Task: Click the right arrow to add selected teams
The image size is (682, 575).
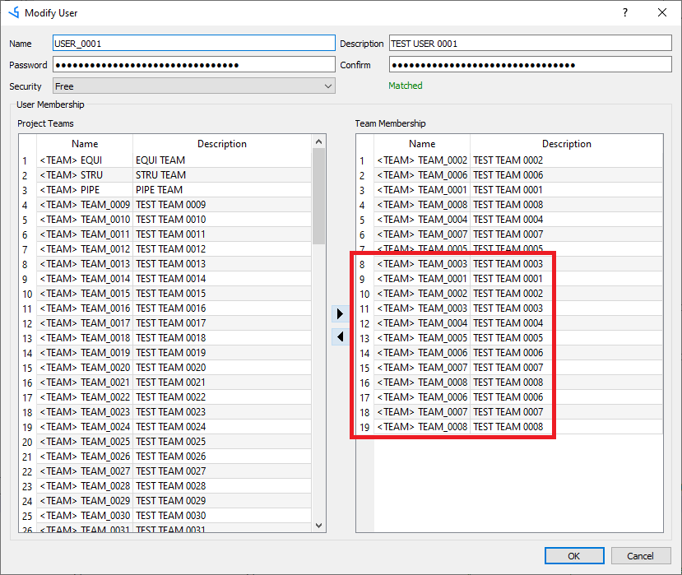Action: pos(340,313)
